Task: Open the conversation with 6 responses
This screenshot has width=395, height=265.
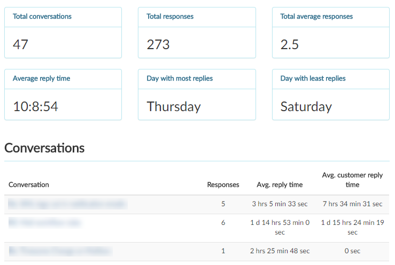Action: coord(44,223)
